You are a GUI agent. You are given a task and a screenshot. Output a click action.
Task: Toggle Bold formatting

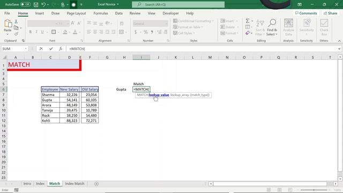click(x=31, y=32)
